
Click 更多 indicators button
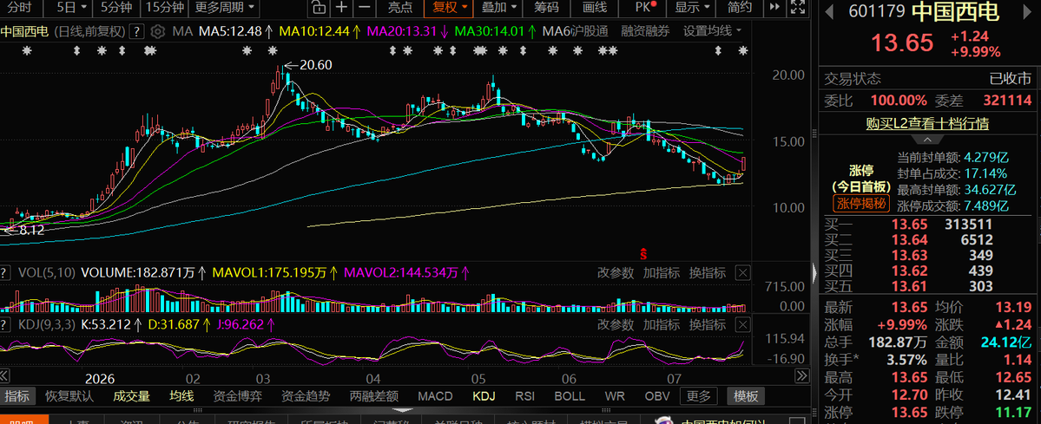(x=698, y=397)
